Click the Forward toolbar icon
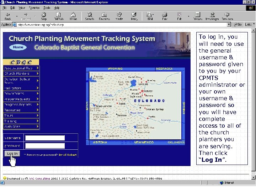This screenshot has width=256, height=192. pyautogui.click(x=26, y=16)
